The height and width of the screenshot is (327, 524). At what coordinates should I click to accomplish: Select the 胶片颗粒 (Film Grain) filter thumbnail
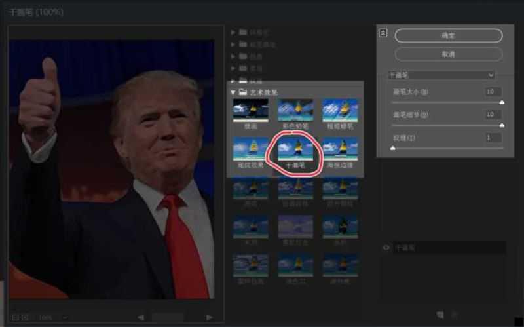(x=340, y=188)
